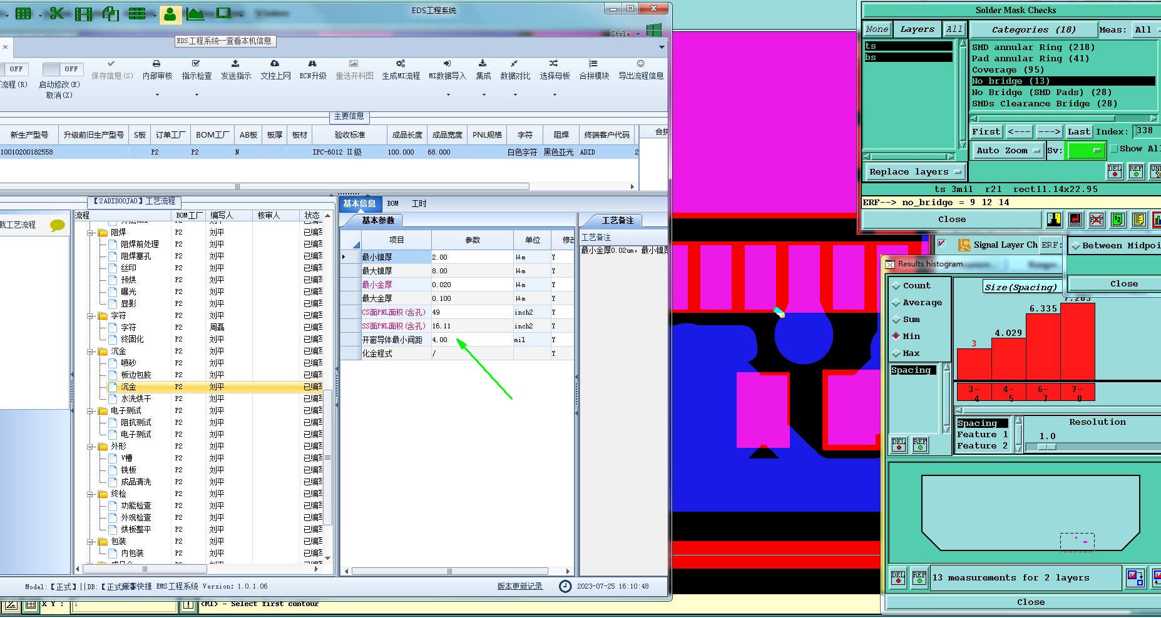This screenshot has height=618, width=1161.
Task: Select the Min radio option in histogram
Action: 896,337
